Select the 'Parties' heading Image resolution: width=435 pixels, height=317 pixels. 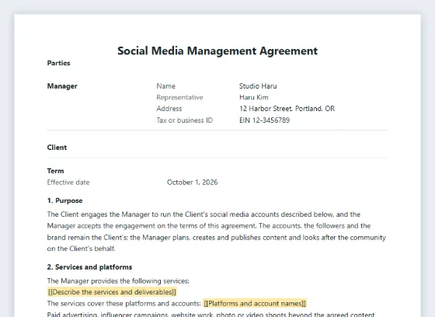[x=58, y=63]
